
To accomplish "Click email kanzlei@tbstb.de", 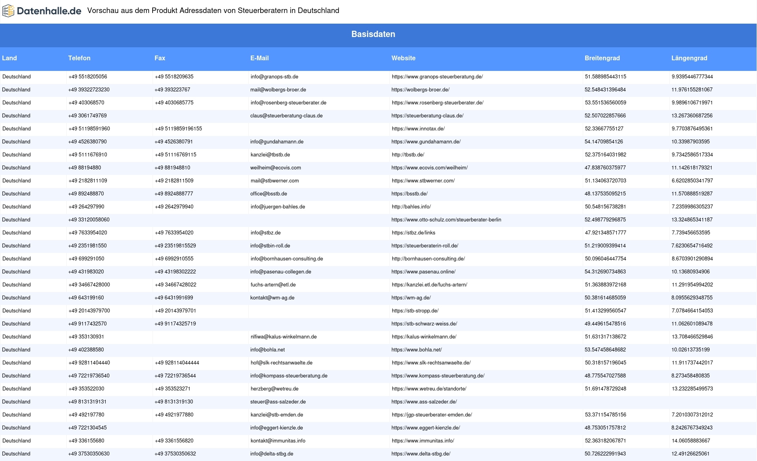I will [270, 155].
